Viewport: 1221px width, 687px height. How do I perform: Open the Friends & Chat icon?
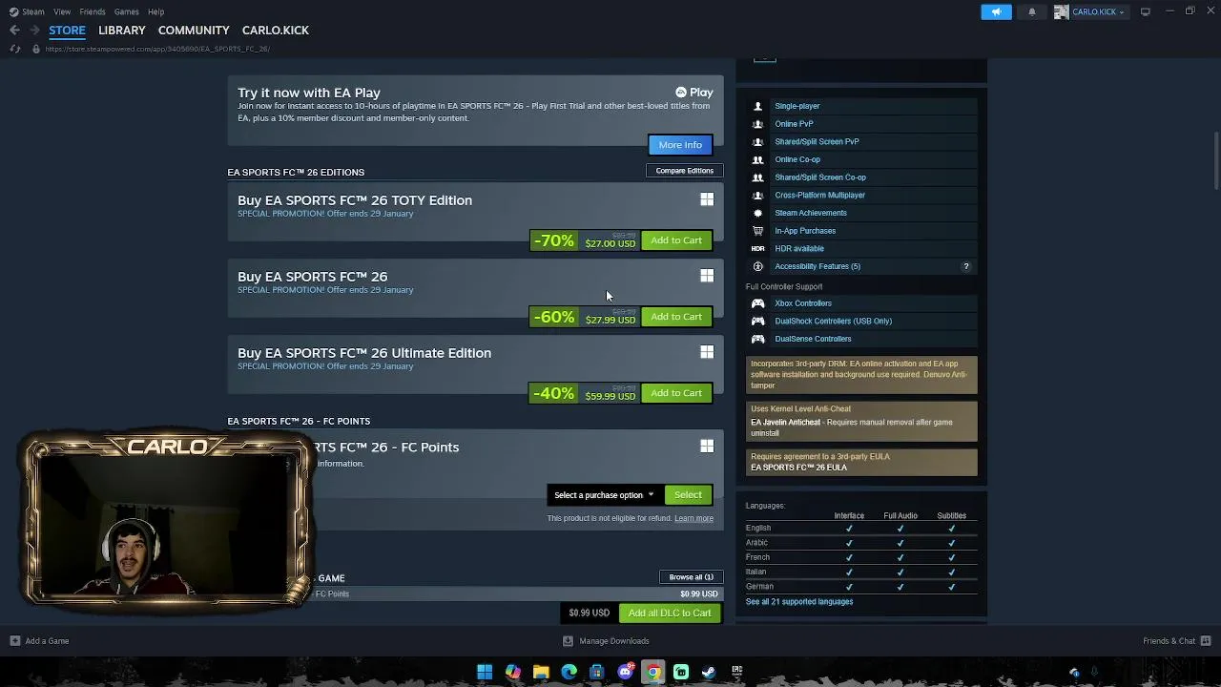coord(1206,641)
